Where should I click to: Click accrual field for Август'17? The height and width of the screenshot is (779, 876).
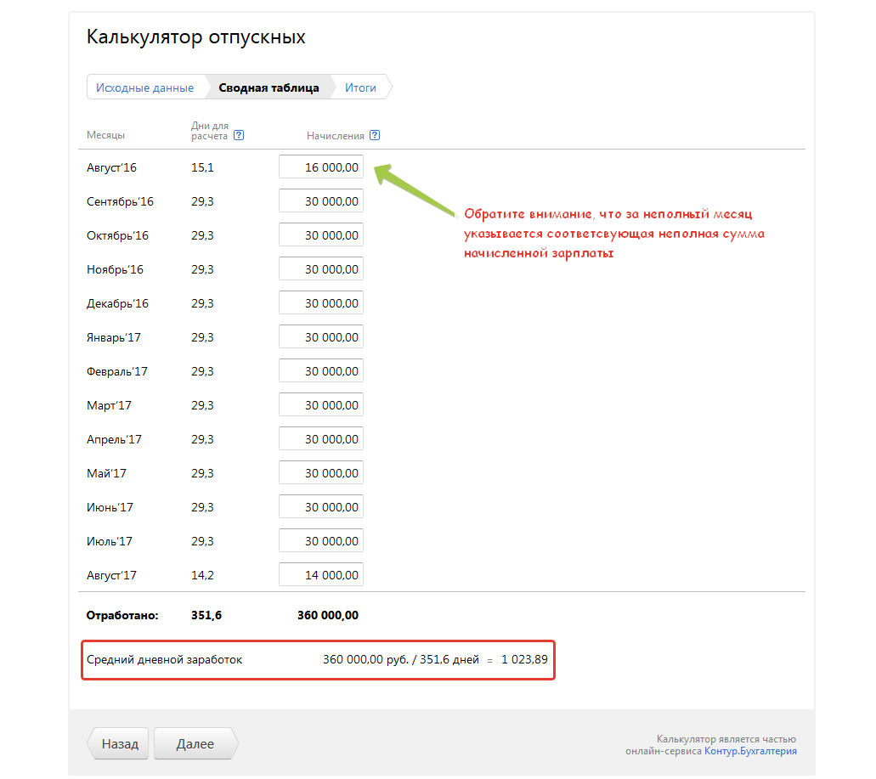[x=321, y=575]
